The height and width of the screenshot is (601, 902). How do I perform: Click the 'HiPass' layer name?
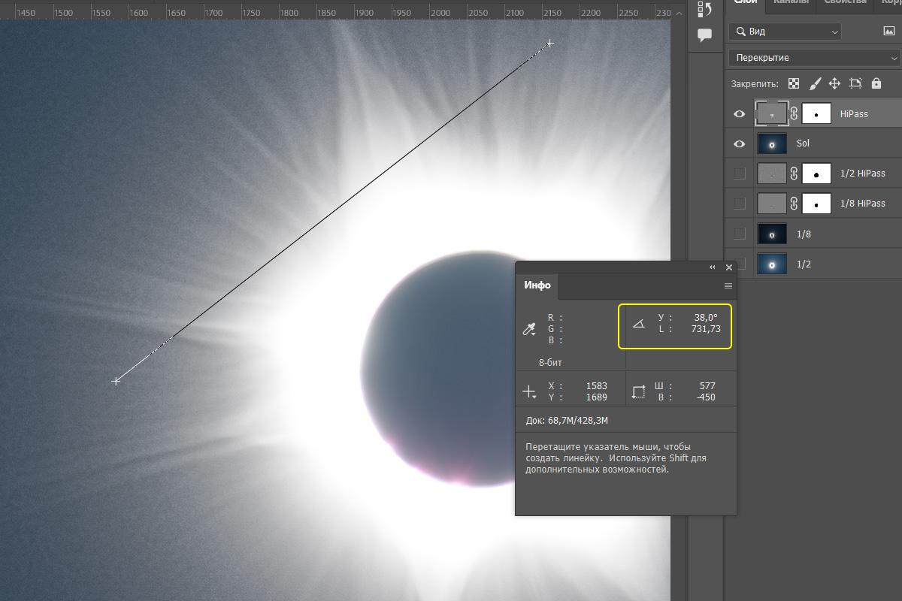click(x=854, y=114)
